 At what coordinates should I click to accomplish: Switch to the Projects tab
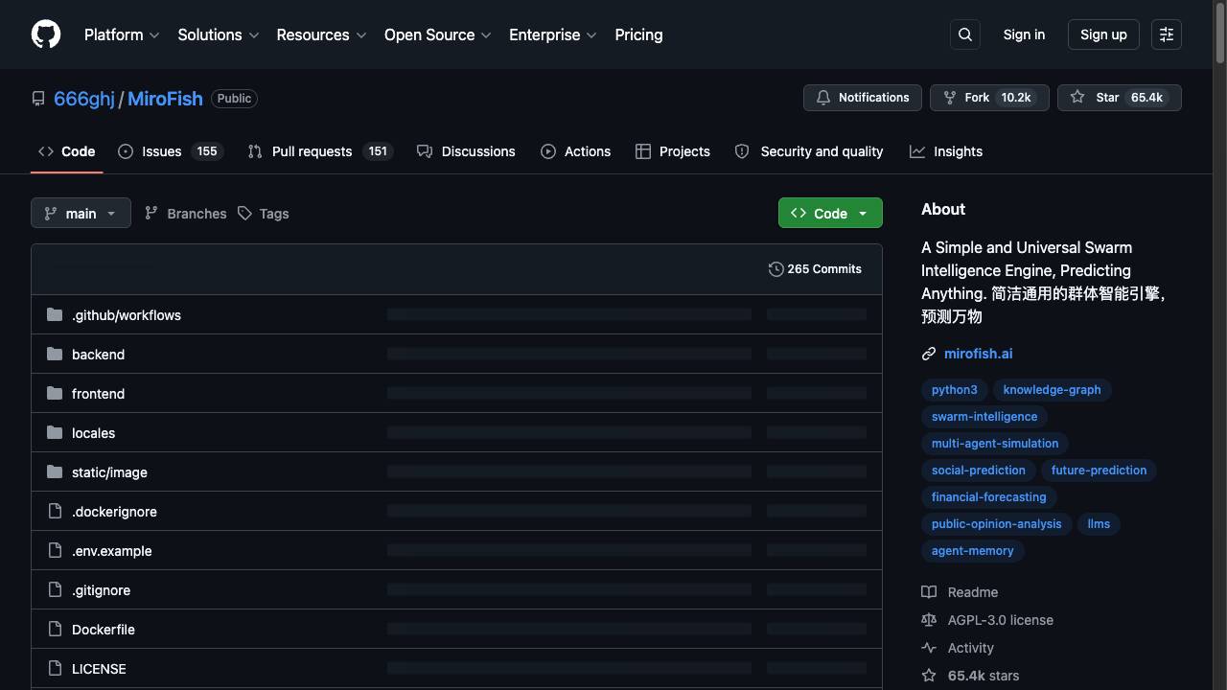click(672, 151)
